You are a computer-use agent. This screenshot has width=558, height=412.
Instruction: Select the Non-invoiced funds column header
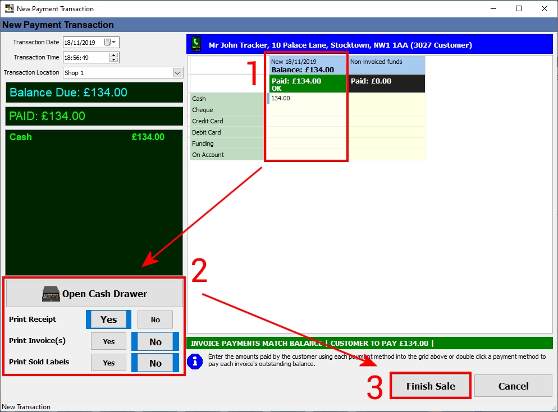[x=386, y=65]
